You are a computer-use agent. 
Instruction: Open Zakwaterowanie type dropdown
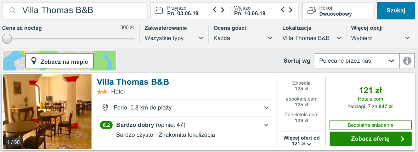[174, 38]
